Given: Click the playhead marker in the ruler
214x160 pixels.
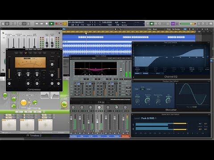Looking at the screenshot, I should click(86, 33).
